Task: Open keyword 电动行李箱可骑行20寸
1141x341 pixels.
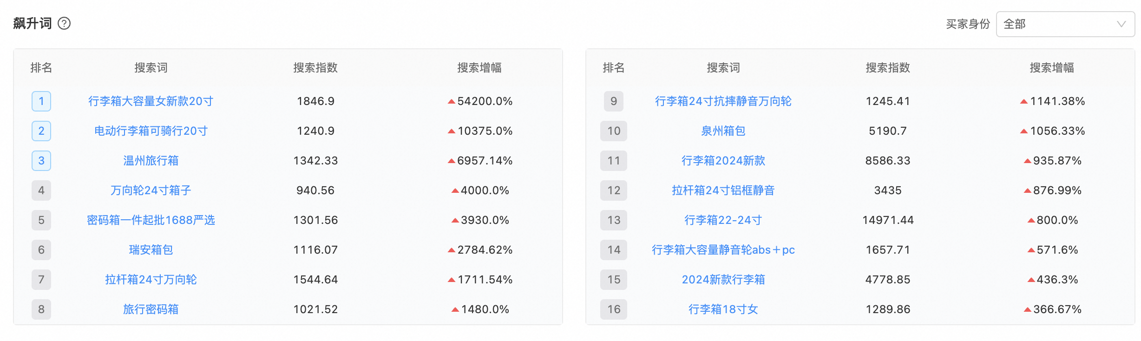Action: click(151, 131)
